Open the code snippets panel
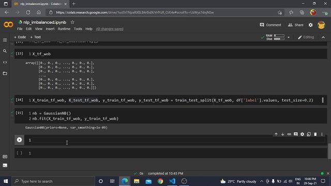 pos(5,62)
